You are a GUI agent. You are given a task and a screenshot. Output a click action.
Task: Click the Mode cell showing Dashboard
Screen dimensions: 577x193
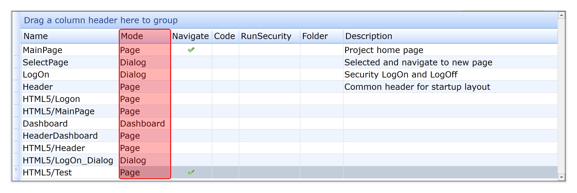142,124
